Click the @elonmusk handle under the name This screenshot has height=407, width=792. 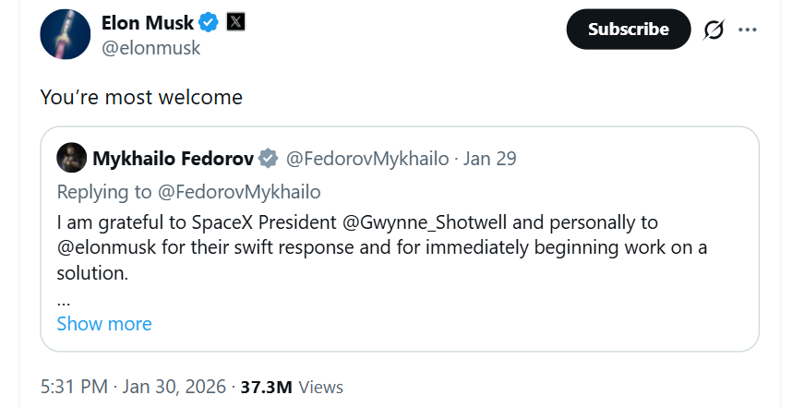[x=150, y=48]
